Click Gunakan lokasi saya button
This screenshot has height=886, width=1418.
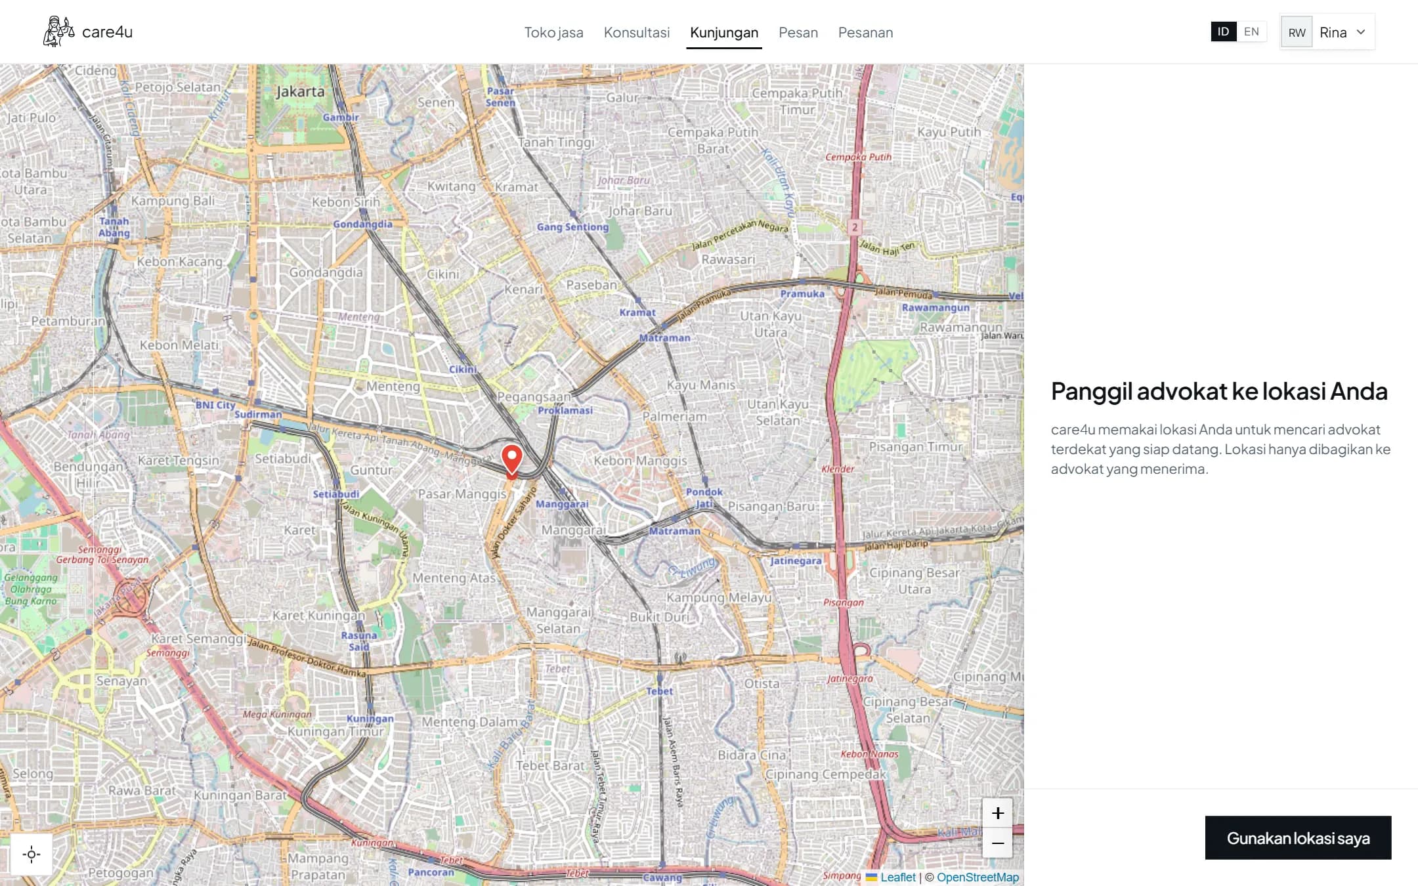pos(1298,837)
